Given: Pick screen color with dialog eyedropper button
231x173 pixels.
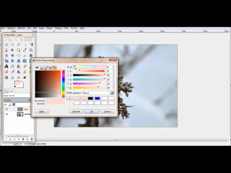Looking at the screenshot, I should [x=112, y=93].
